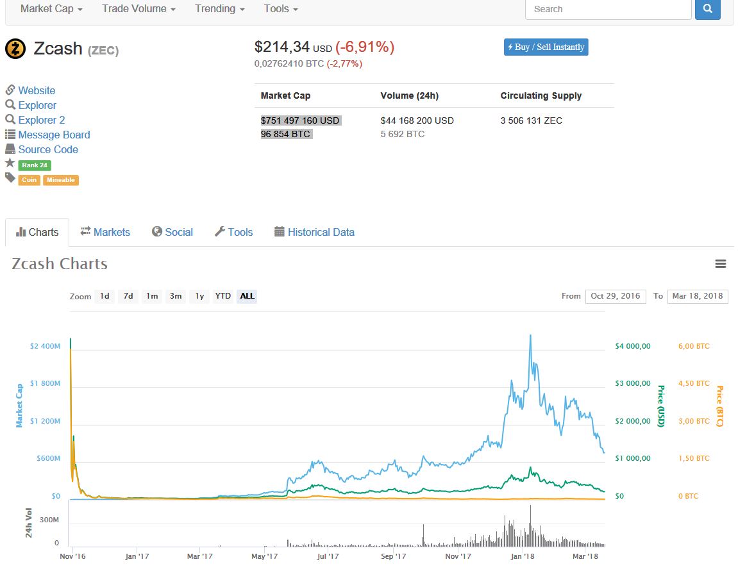Click the tag icon beside Coin

(x=10, y=178)
